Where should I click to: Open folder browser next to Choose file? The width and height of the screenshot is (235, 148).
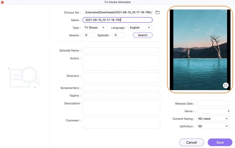[x=157, y=12]
